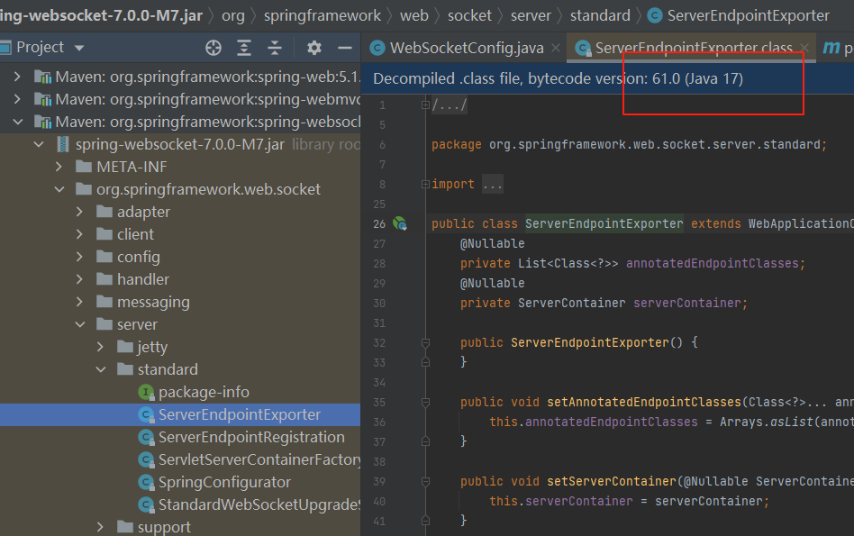
Task: Select SpringConfigurator class in tree
Action: click(x=224, y=483)
